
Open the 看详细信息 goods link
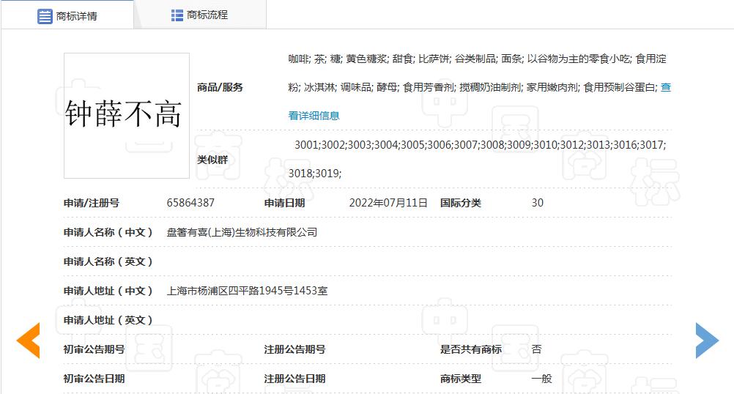(314, 115)
